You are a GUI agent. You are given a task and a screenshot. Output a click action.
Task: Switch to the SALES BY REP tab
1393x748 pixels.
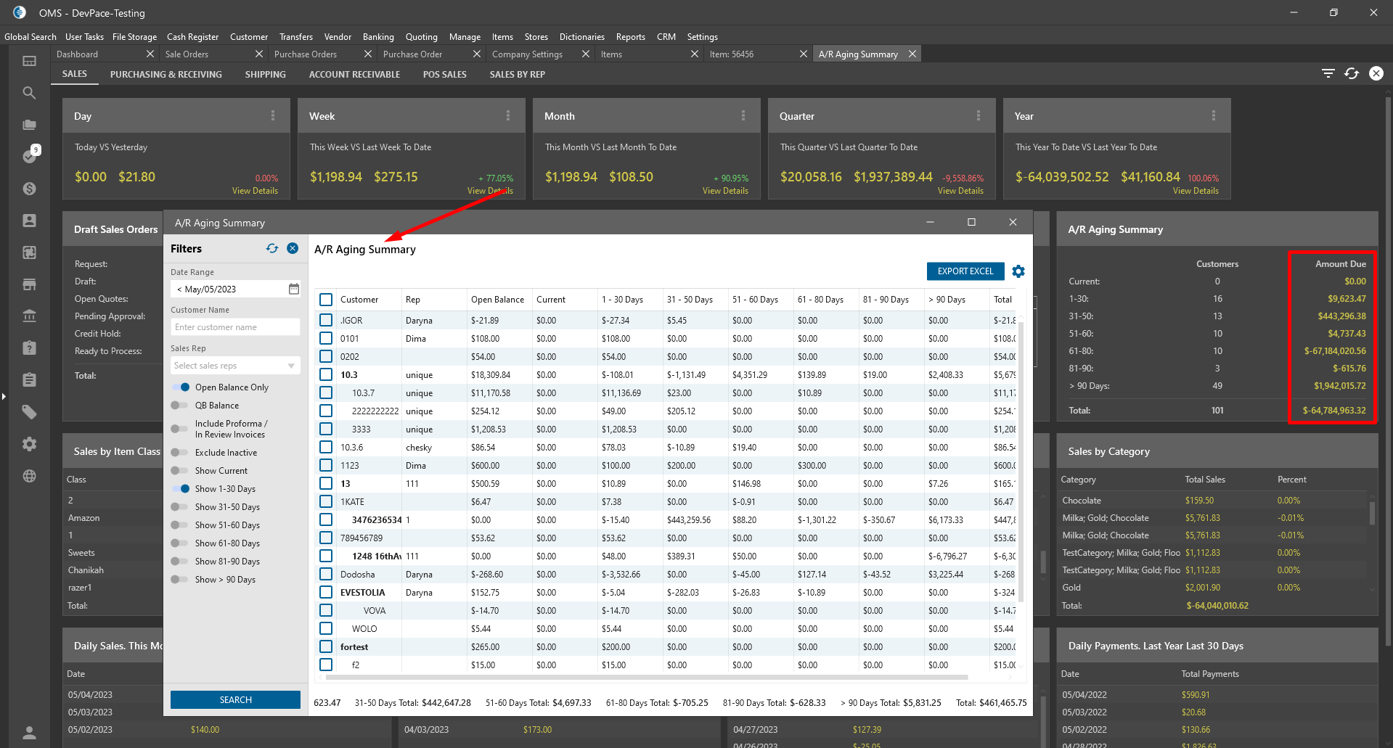[517, 75]
